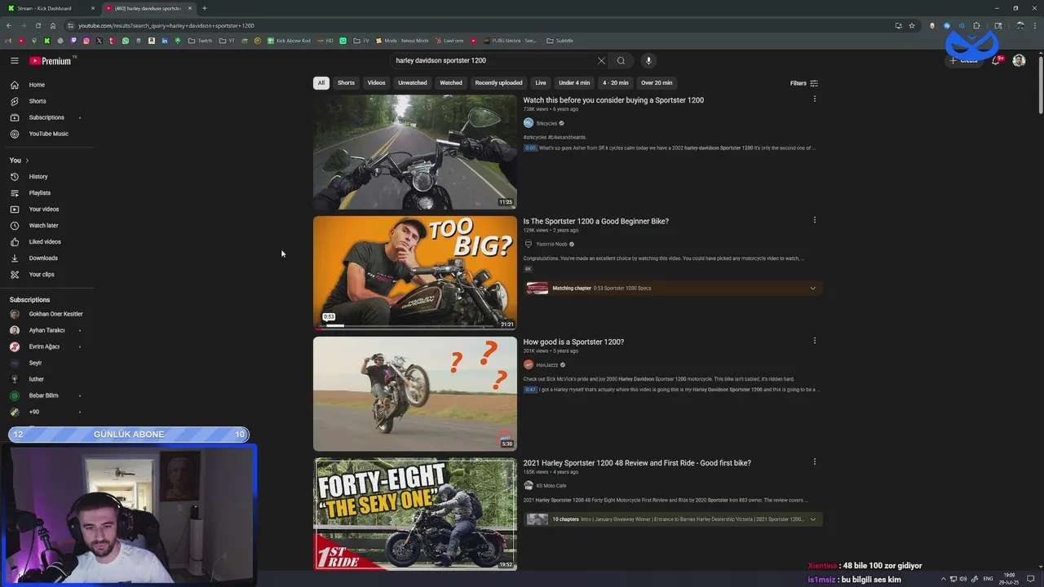Open Liked videos list

[x=46, y=241]
